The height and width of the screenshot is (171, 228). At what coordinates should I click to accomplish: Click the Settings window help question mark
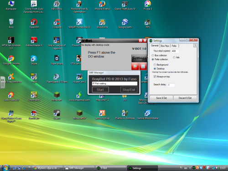point(195,46)
